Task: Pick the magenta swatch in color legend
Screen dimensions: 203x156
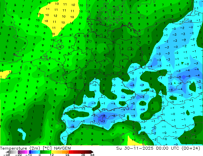Action: (x=26, y=152)
